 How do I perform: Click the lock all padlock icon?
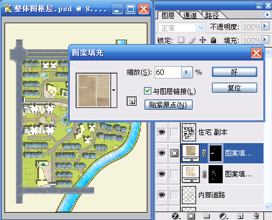(x=213, y=40)
